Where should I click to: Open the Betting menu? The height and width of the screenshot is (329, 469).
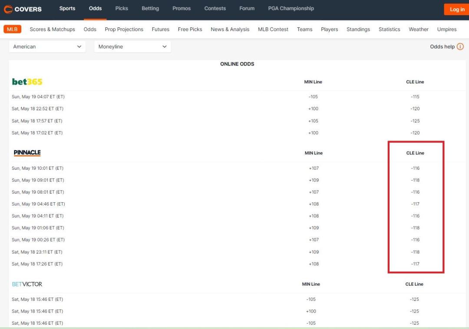(x=150, y=8)
